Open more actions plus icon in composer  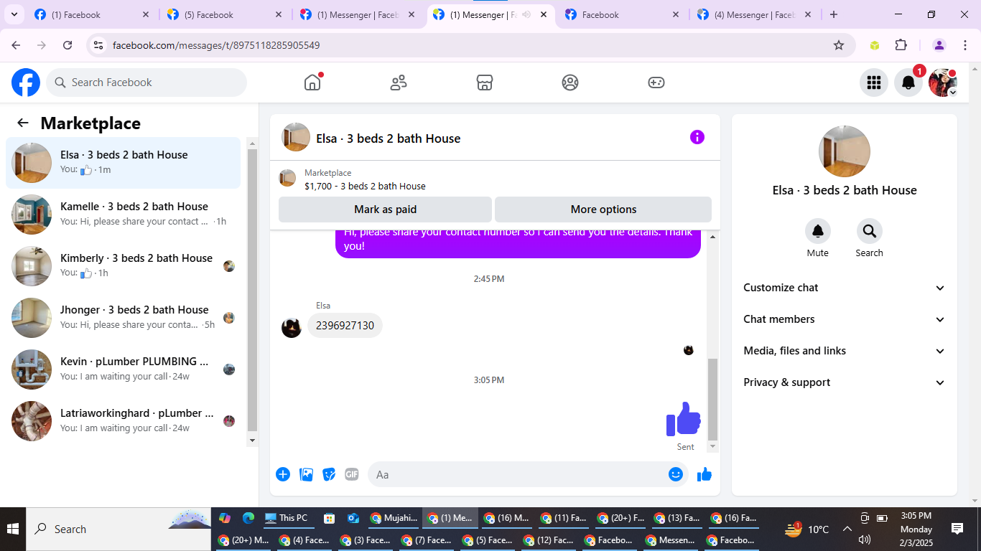283,474
